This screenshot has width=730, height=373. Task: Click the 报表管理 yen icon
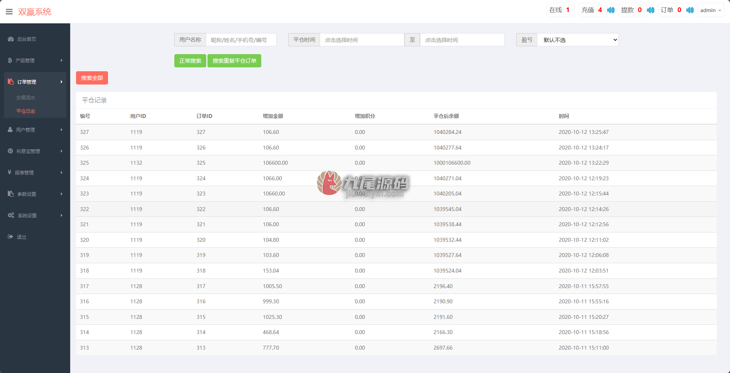(9, 172)
